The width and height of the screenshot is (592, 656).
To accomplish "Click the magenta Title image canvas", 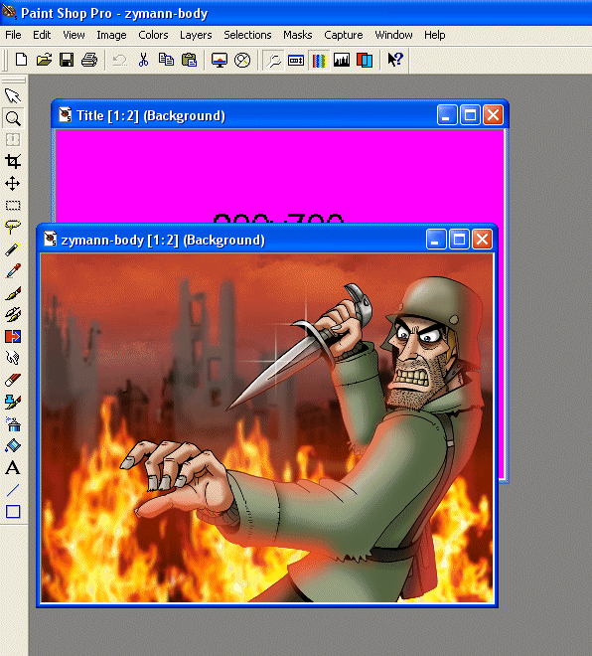I will [x=280, y=176].
